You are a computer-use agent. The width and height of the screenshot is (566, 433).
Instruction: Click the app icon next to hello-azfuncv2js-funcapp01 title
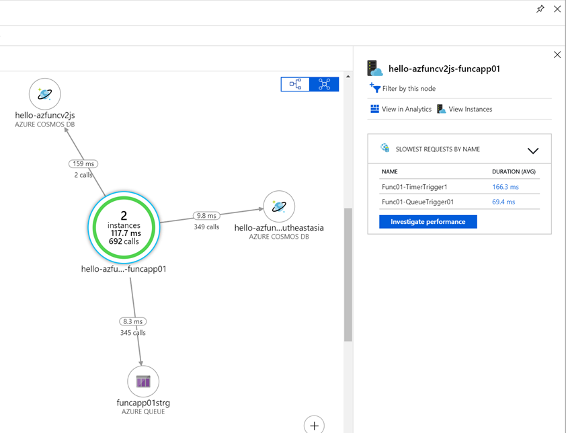[x=374, y=67]
